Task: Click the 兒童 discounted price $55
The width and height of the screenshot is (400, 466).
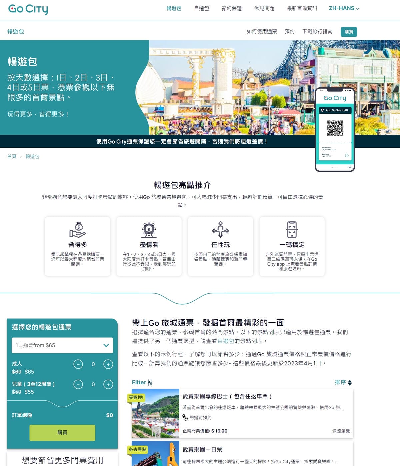Action: coord(29,392)
